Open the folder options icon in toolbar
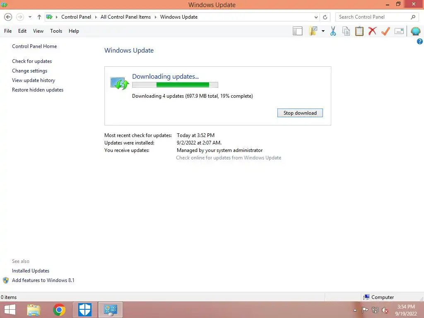The image size is (424, 318). tap(313, 31)
